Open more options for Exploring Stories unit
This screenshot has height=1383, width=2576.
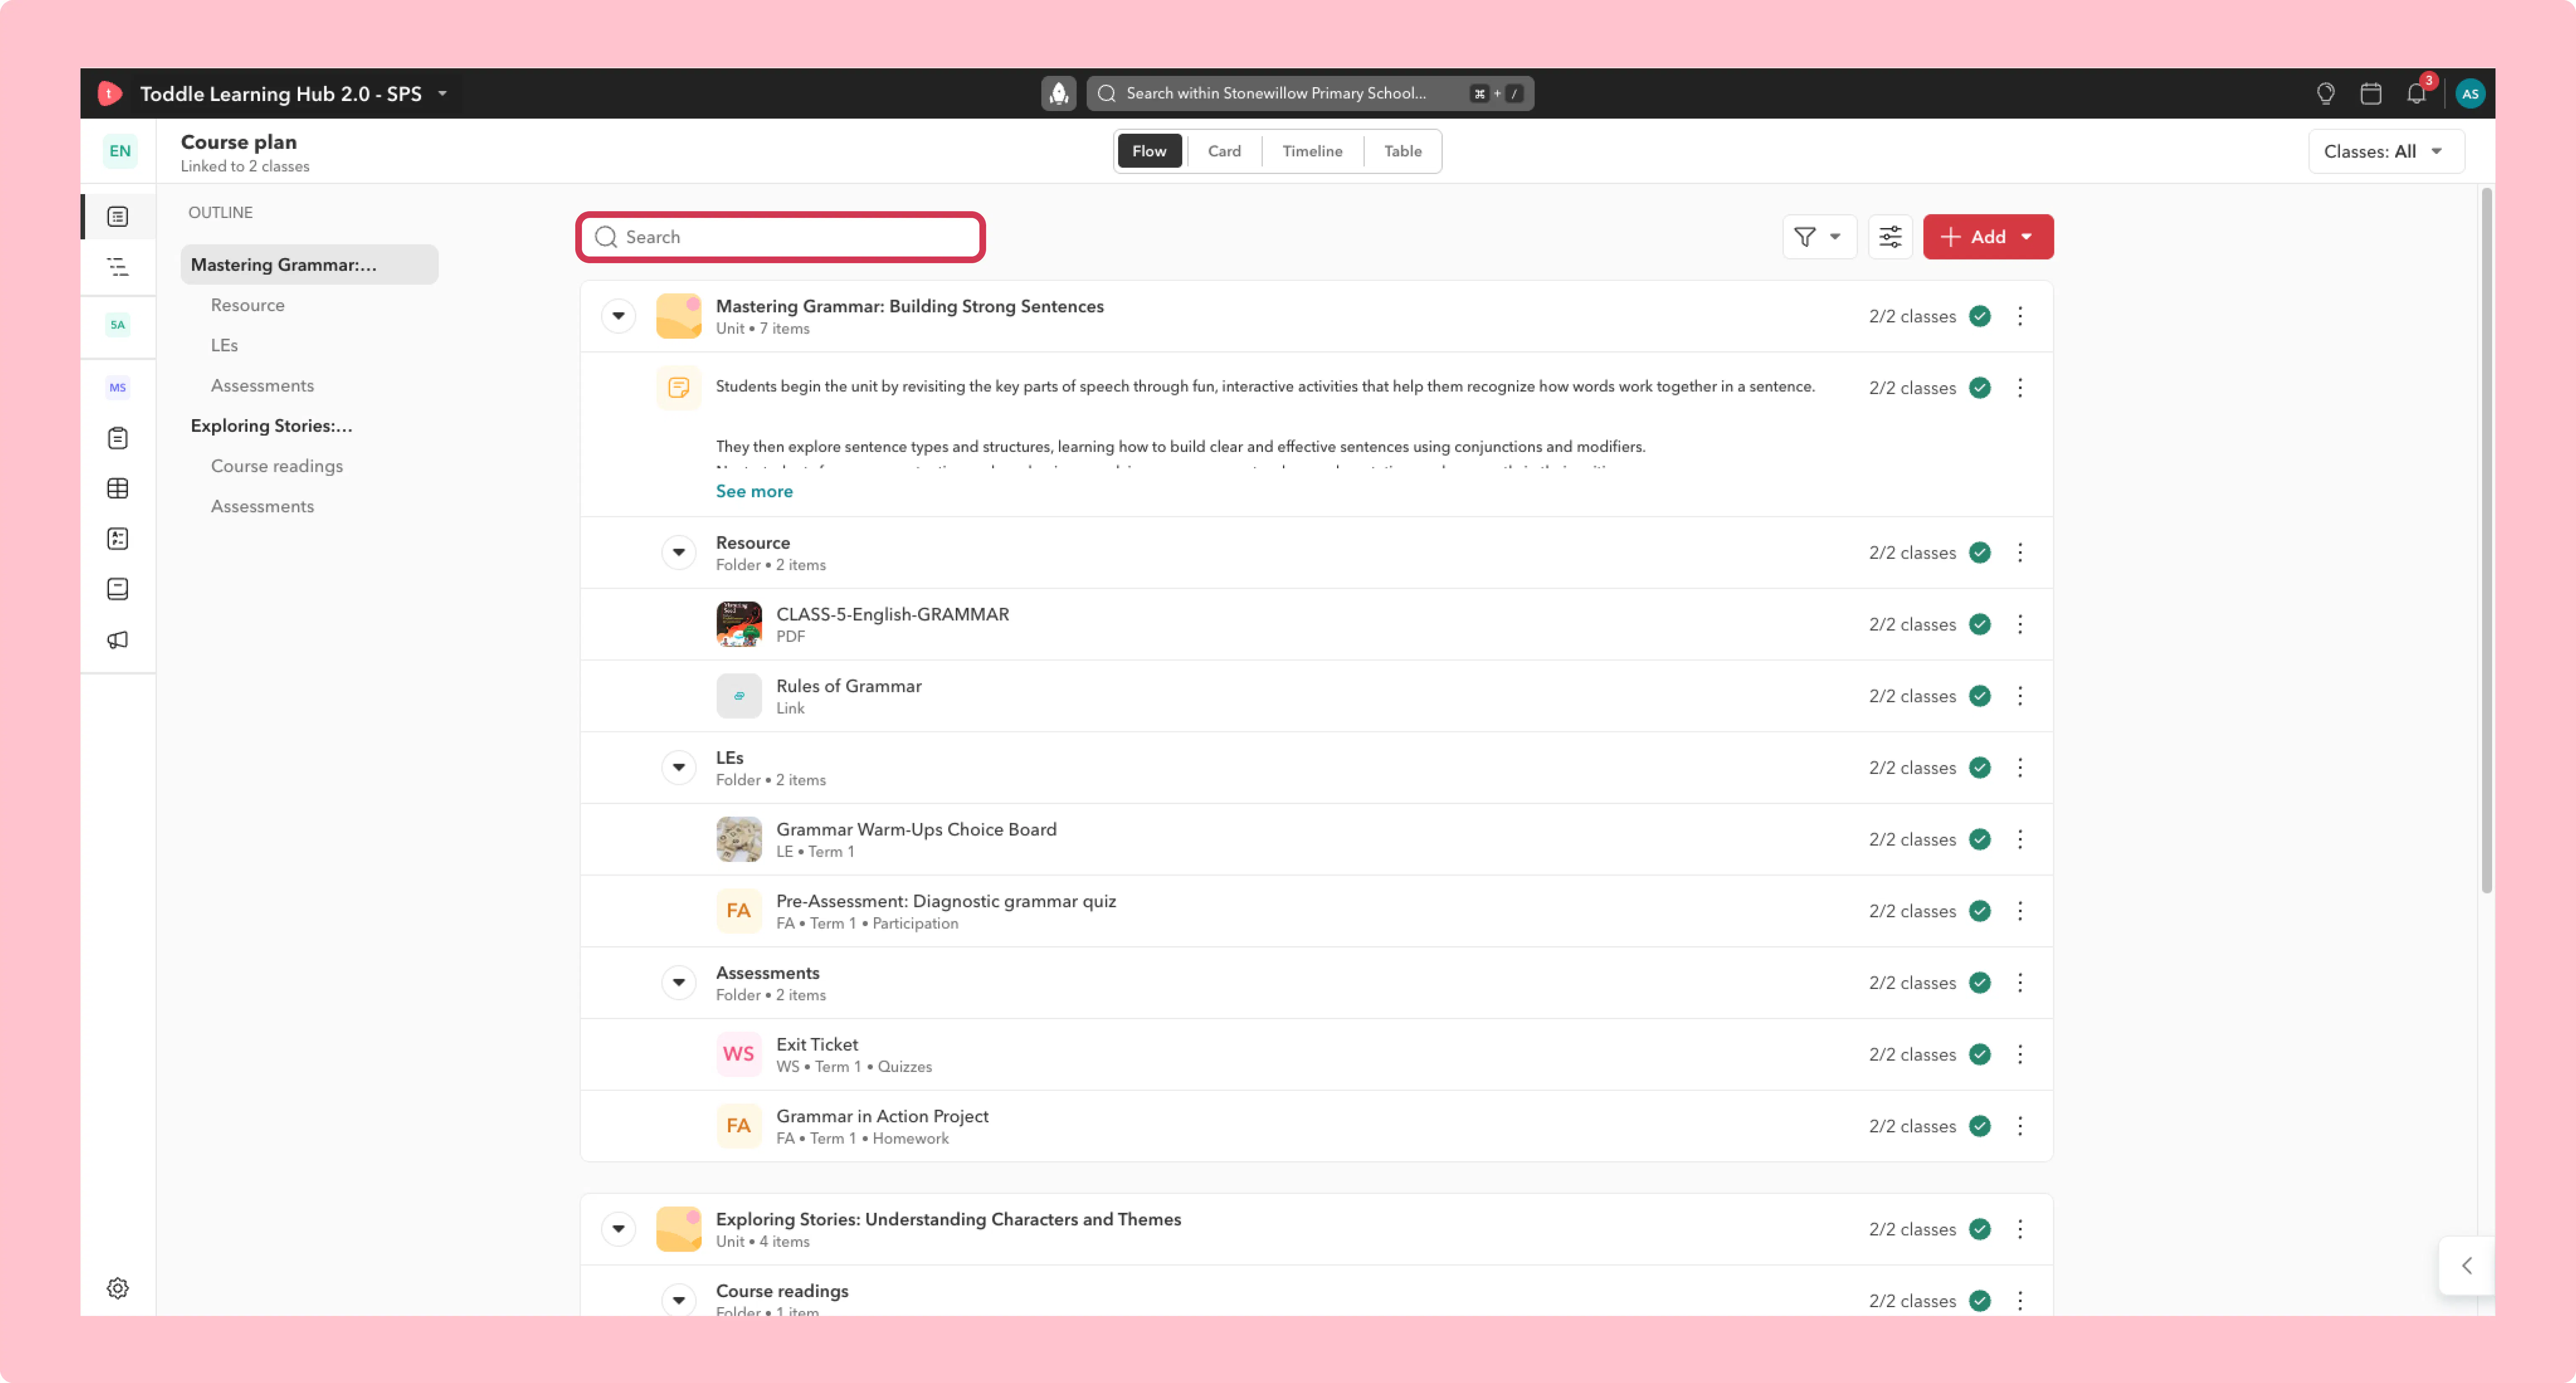[x=2020, y=1229]
